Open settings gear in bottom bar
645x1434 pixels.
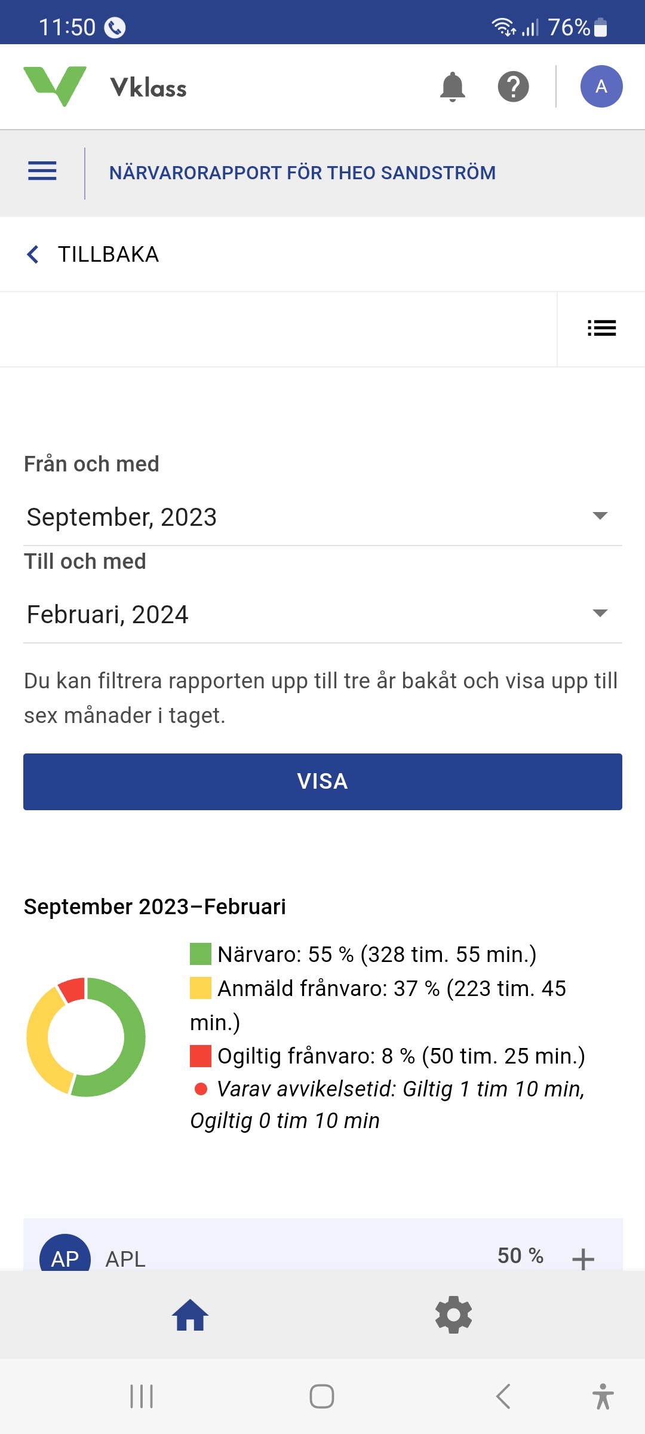[453, 1314]
